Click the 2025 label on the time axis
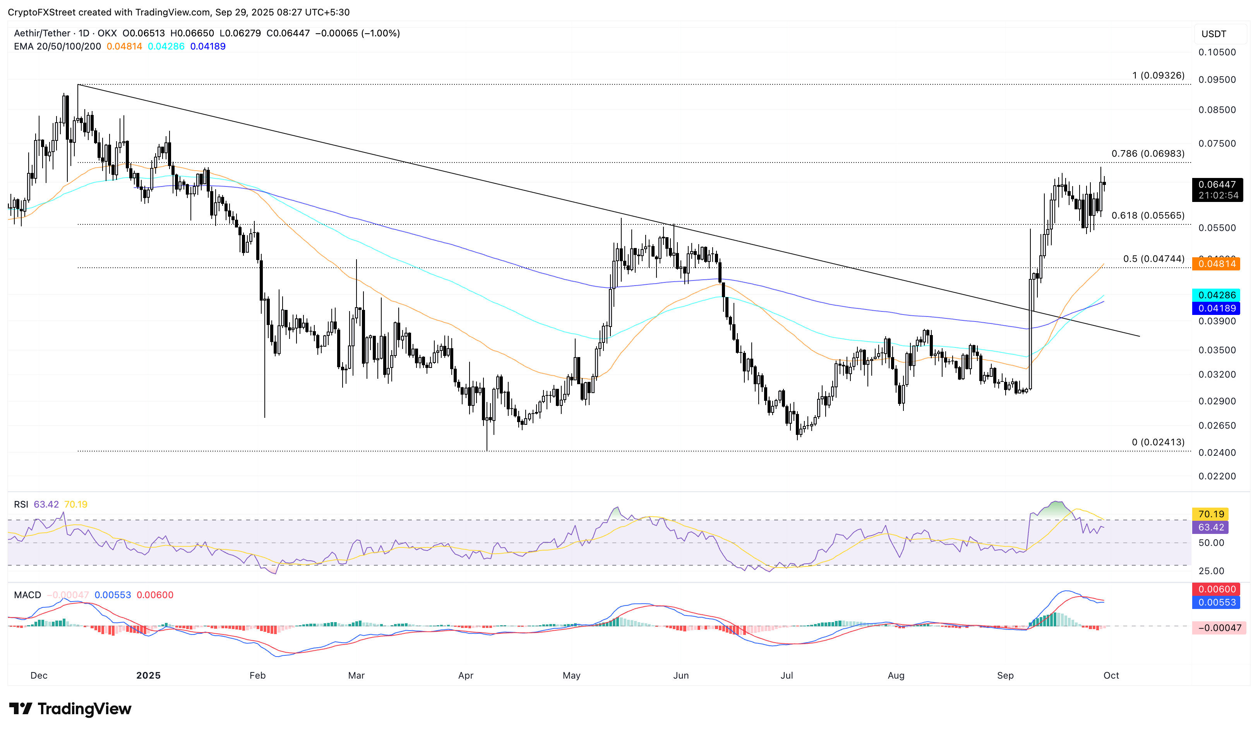This screenshot has width=1258, height=732. coord(148,675)
